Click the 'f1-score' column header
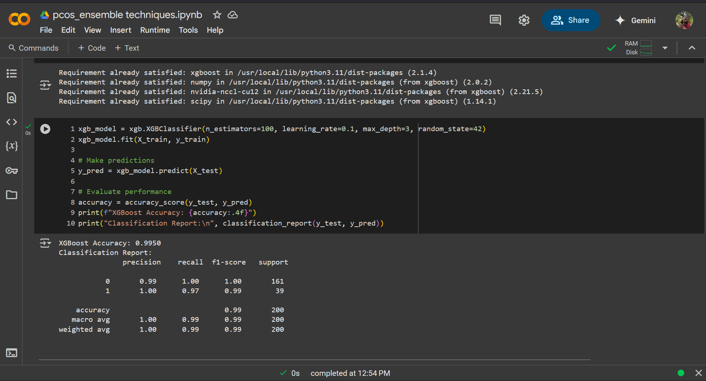 tap(229, 262)
